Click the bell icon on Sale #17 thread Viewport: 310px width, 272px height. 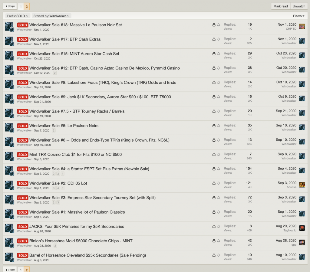(x=219, y=39)
